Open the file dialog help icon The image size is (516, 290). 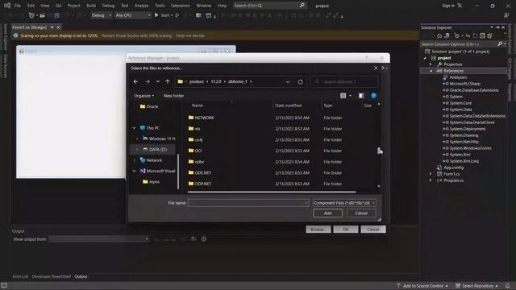(373, 96)
